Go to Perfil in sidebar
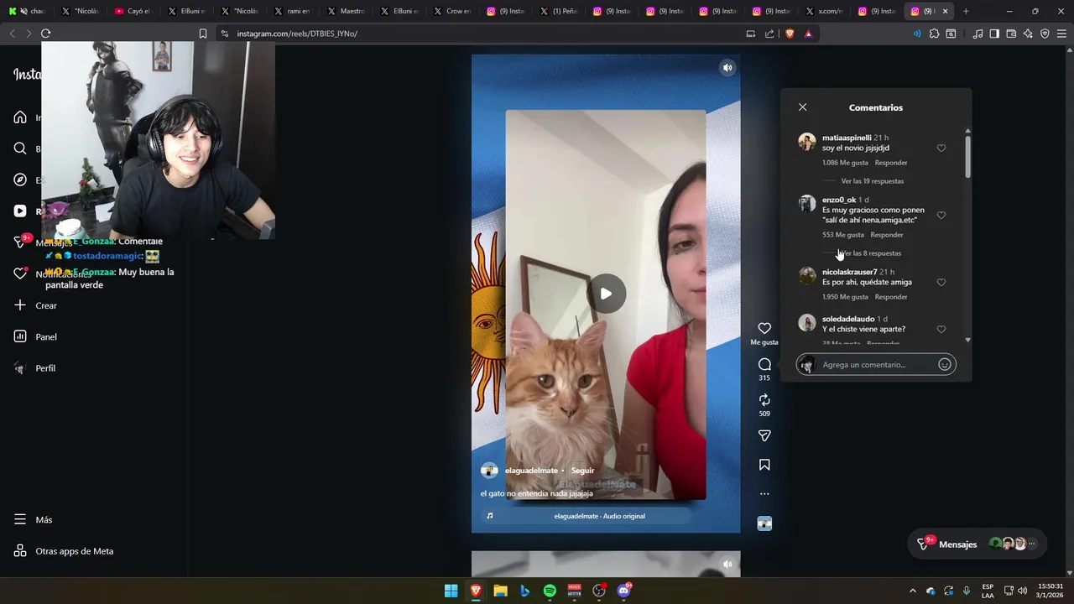 [36, 368]
